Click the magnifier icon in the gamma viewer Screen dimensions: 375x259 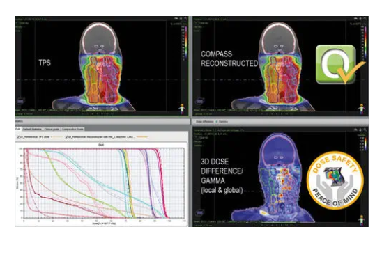[365, 129]
